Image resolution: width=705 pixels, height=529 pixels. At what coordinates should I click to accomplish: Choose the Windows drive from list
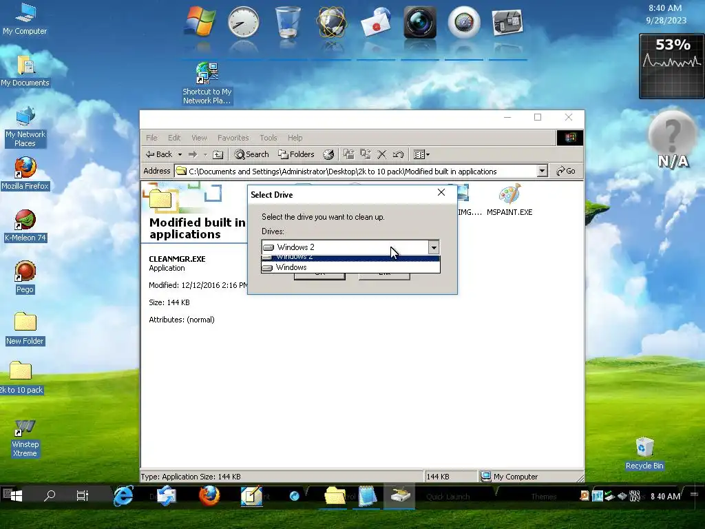[x=350, y=267]
